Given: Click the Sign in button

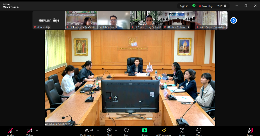Looking at the screenshot, I should tap(184, 6).
